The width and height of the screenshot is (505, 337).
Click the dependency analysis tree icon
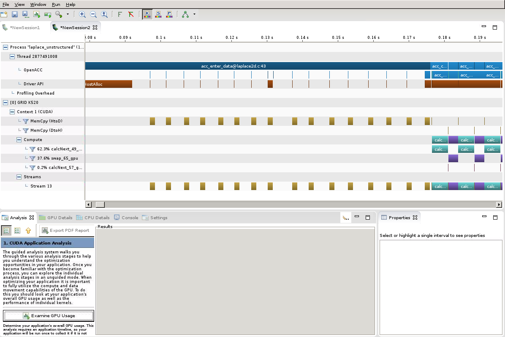click(x=185, y=14)
